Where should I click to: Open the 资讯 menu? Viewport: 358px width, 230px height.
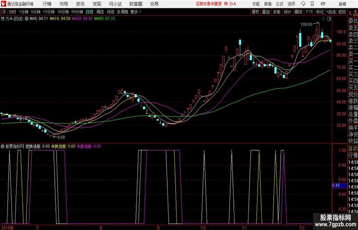tap(80, 4)
